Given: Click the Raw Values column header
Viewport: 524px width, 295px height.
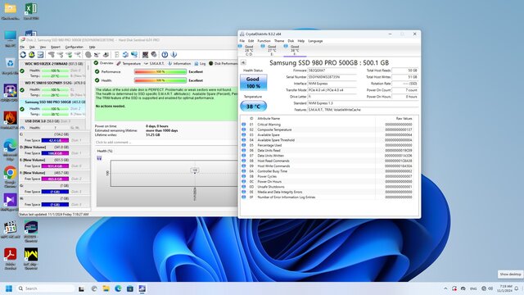Looking at the screenshot, I should [x=404, y=118].
